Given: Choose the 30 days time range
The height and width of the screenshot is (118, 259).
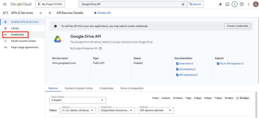Looking at the screenshot, I should pyautogui.click(x=242, y=98).
